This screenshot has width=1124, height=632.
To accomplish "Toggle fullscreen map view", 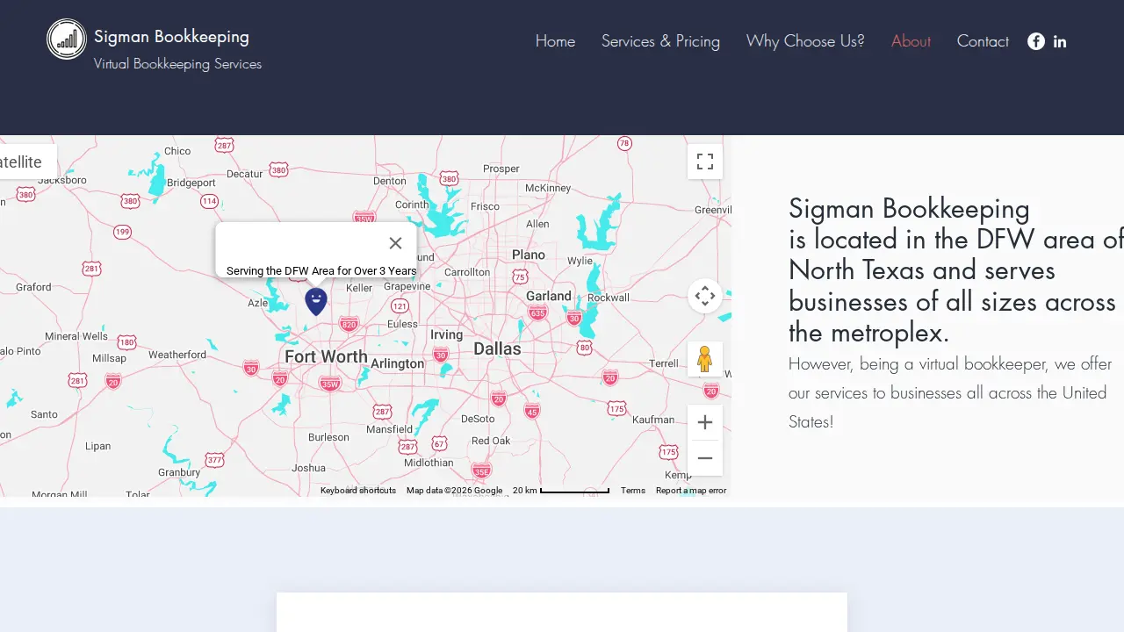I will pyautogui.click(x=705, y=162).
